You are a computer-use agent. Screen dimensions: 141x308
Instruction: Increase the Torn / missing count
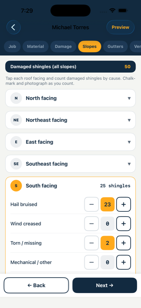123,243
